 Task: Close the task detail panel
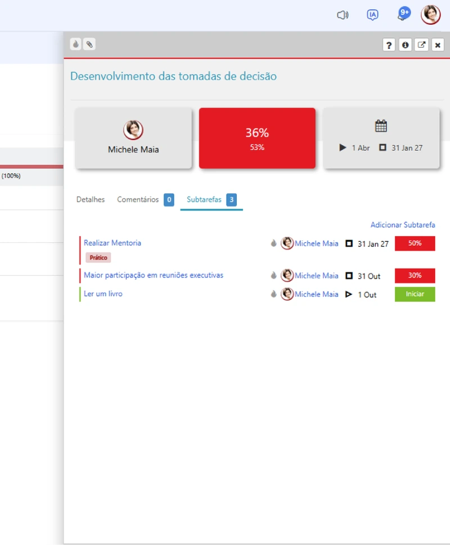point(438,45)
